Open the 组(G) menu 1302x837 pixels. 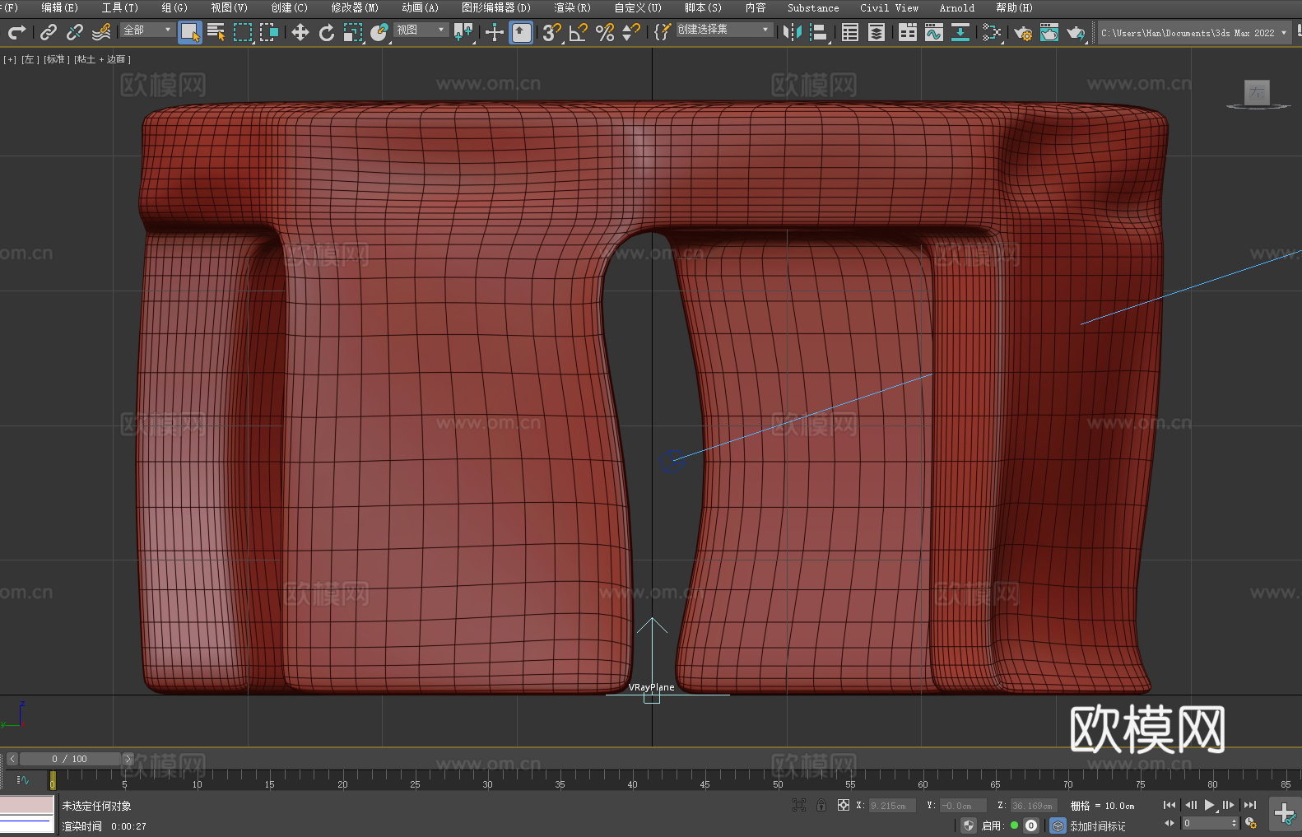pos(174,7)
